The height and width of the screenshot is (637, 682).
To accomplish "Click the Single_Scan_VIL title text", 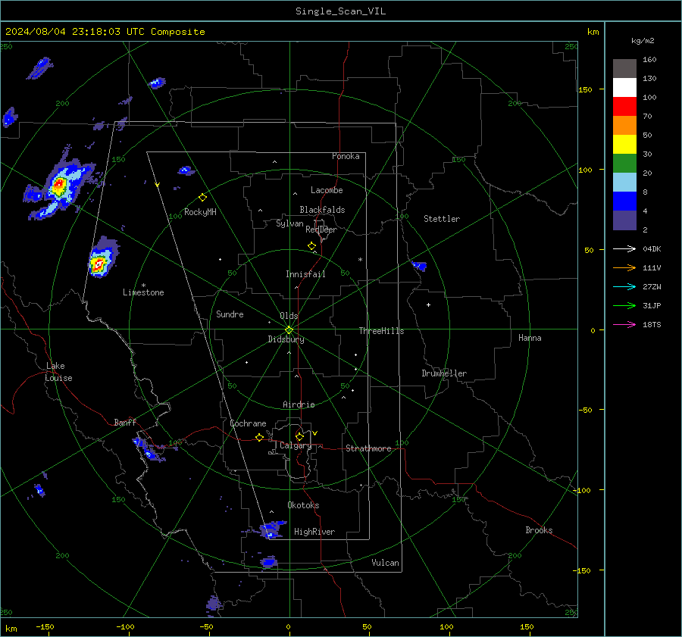I will [340, 11].
